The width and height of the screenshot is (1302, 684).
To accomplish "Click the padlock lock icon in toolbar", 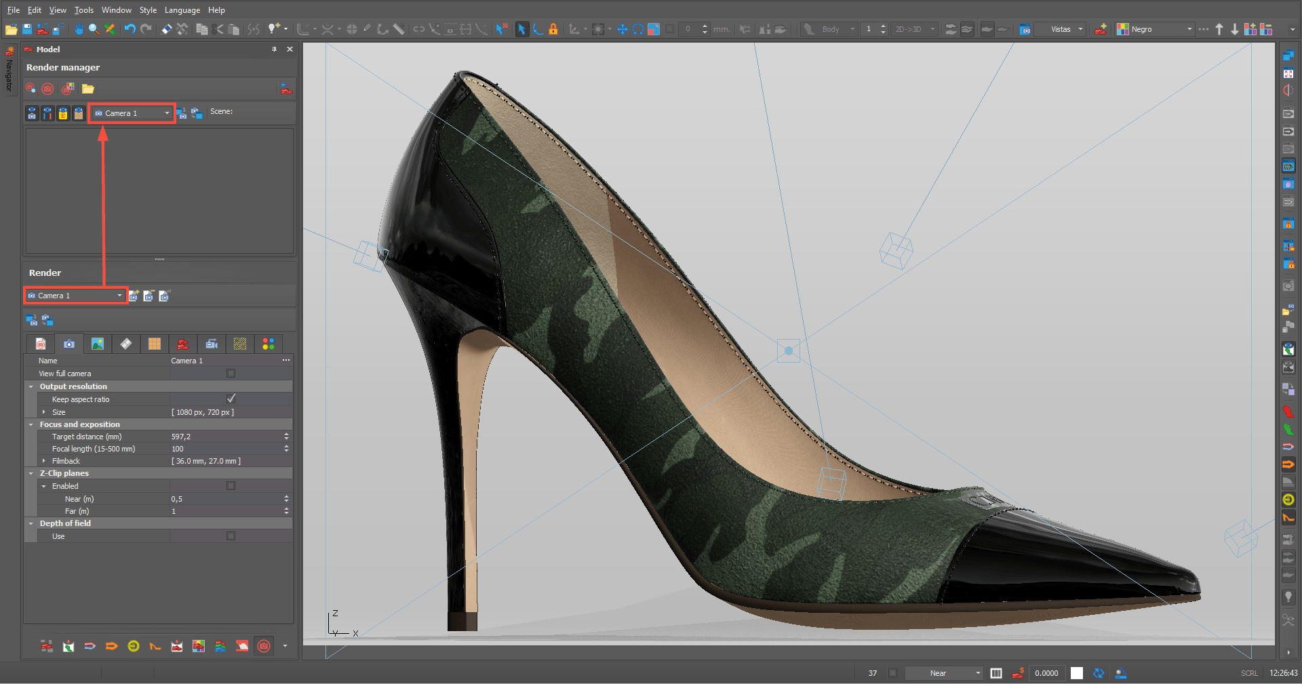I will (x=553, y=29).
